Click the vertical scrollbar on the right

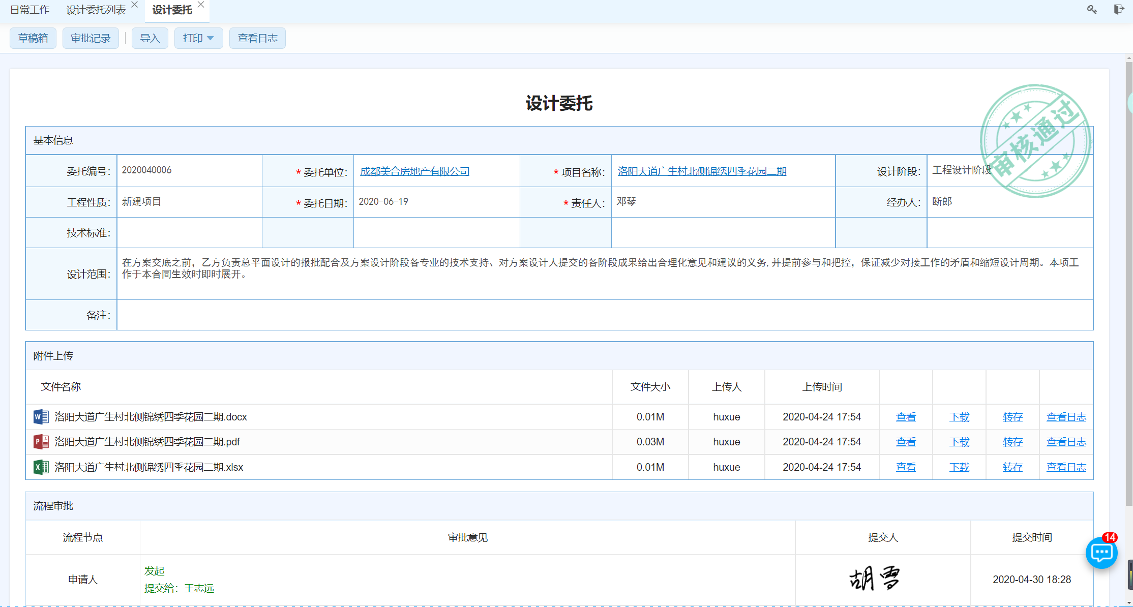pos(1129,285)
